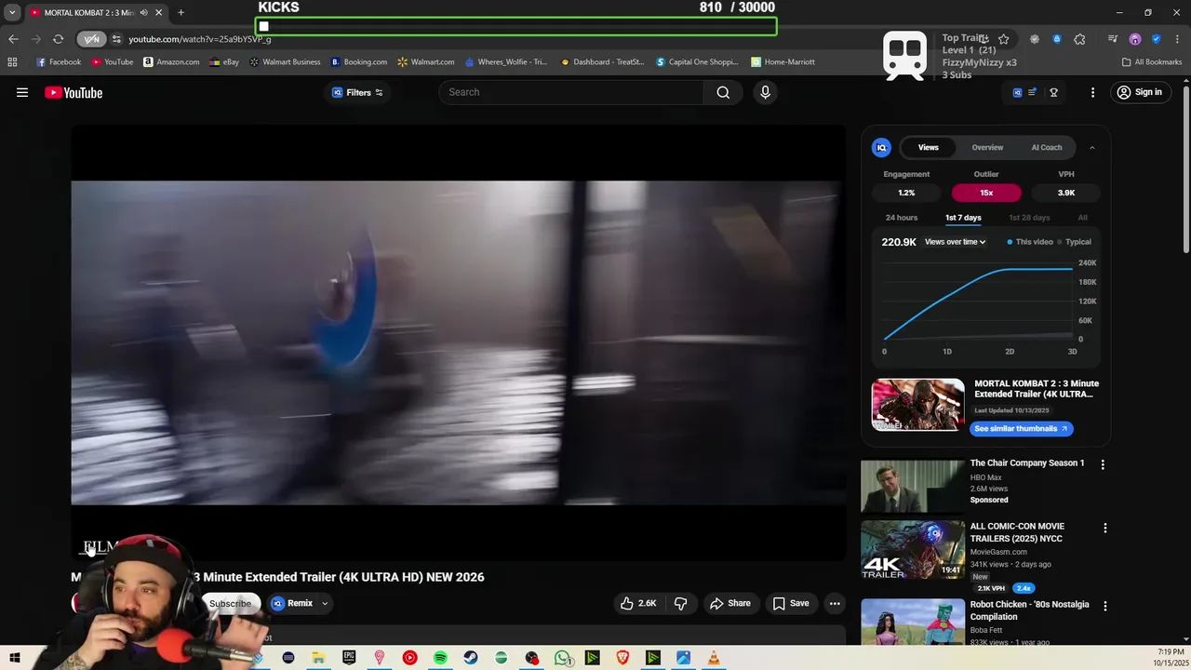1191x670 pixels.
Task: Select the All time range
Action: click(1083, 218)
